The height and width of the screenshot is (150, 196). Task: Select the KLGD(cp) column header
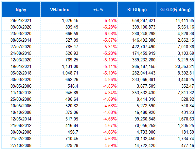[x=137, y=10]
